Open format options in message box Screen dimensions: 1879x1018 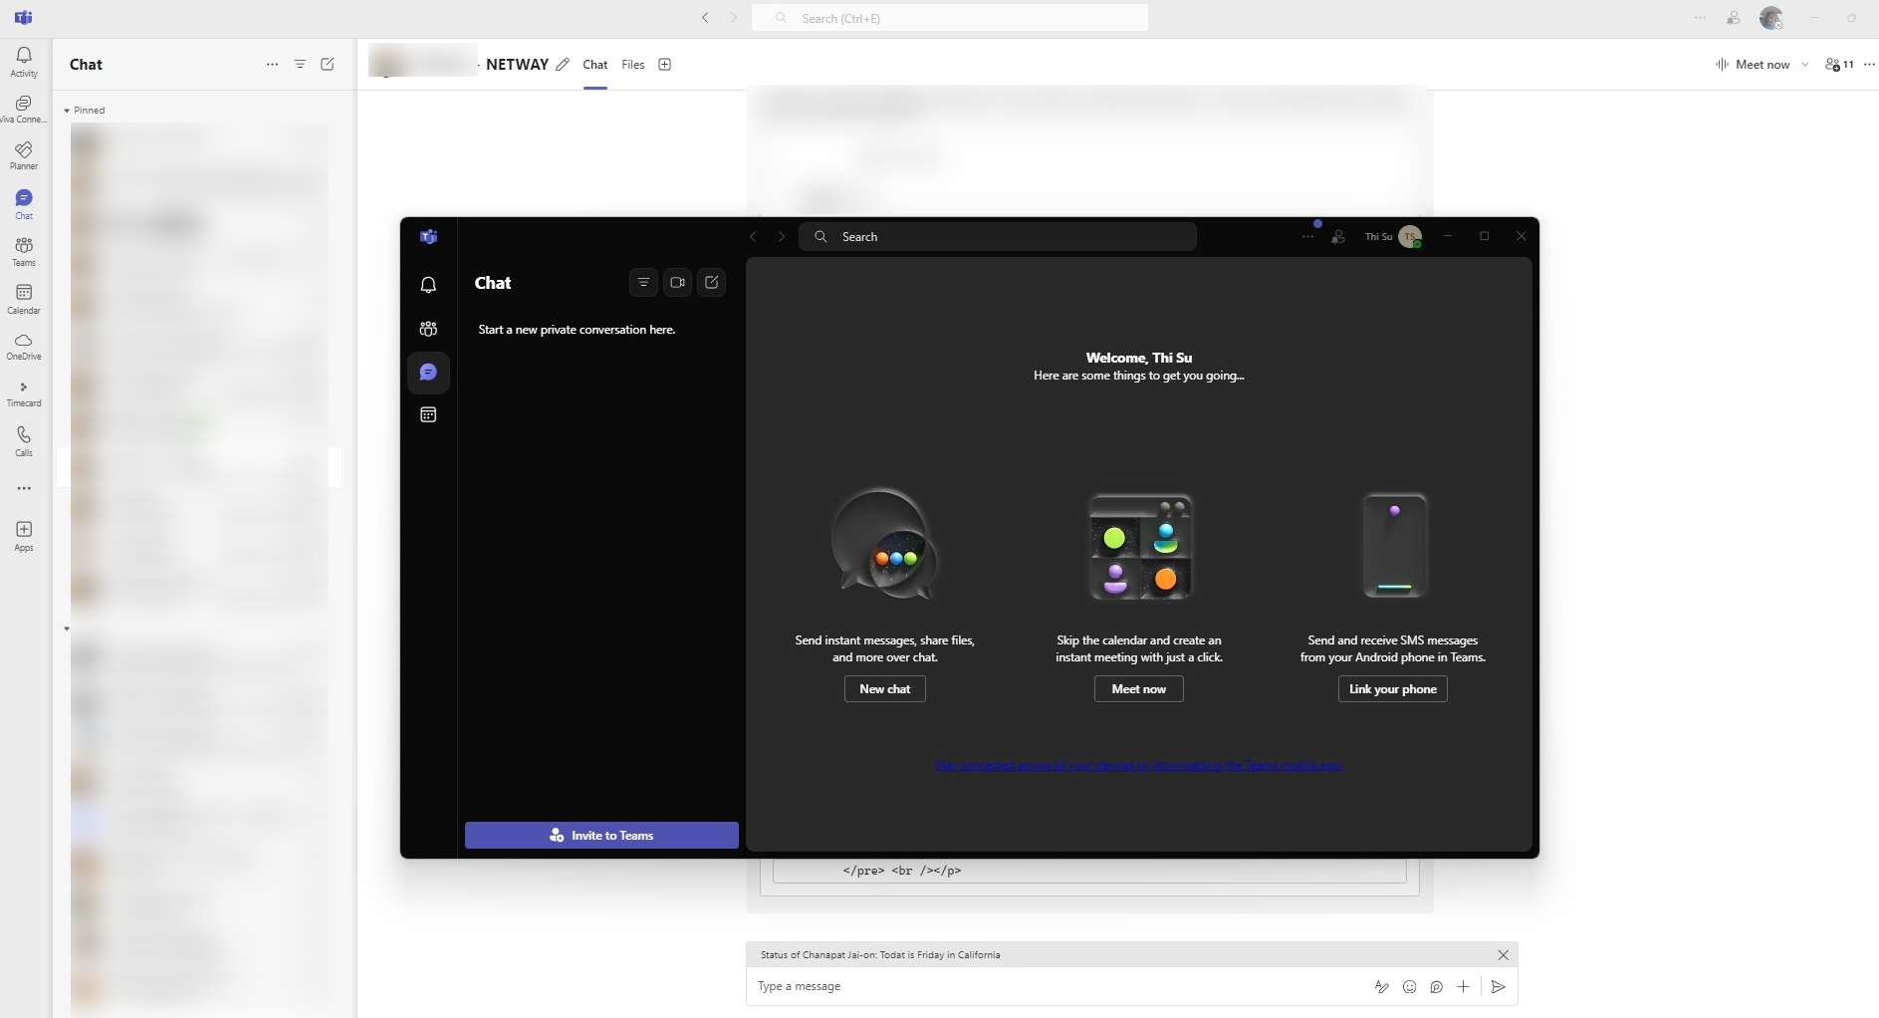pyautogui.click(x=1381, y=987)
